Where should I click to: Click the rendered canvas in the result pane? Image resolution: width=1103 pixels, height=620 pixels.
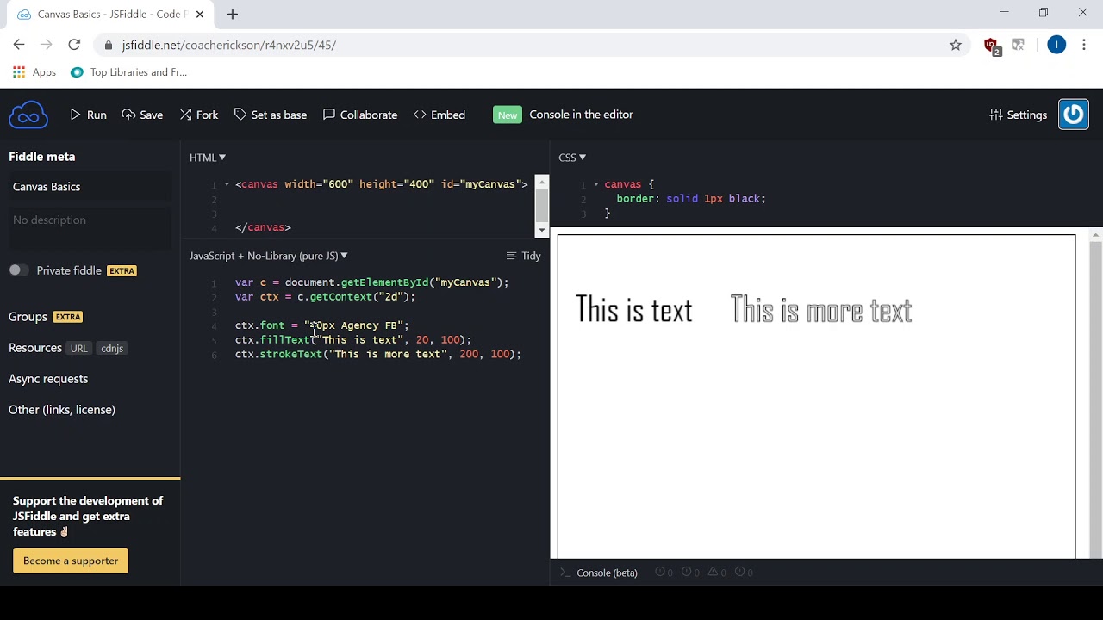coord(816,396)
